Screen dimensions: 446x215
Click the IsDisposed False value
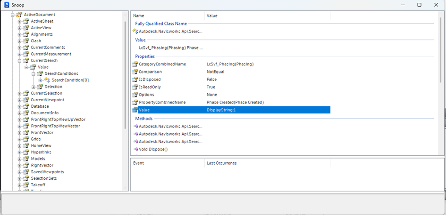pyautogui.click(x=211, y=80)
